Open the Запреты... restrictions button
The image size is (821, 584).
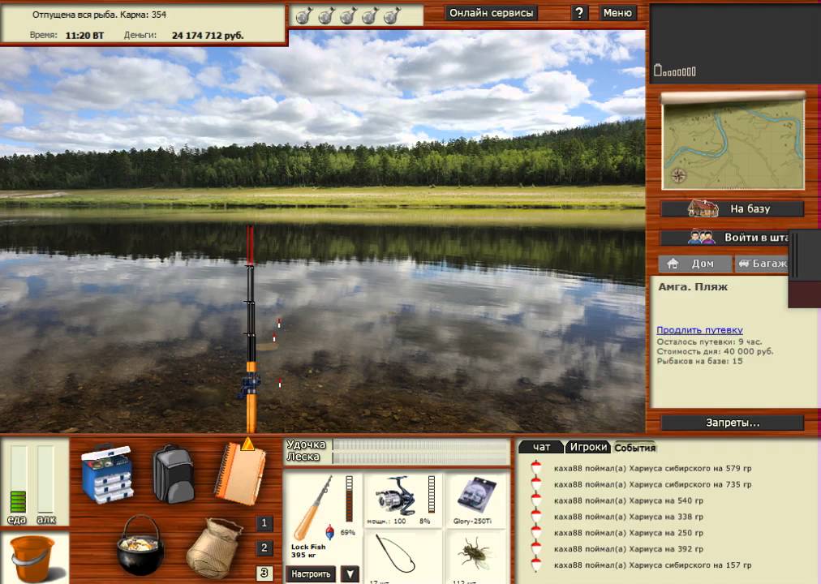coord(732,423)
